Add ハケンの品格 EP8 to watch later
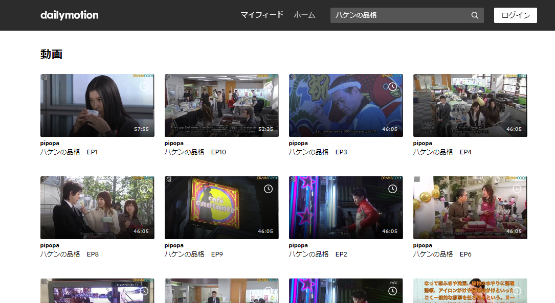Screen dimensions: 555x303 pos(144,189)
